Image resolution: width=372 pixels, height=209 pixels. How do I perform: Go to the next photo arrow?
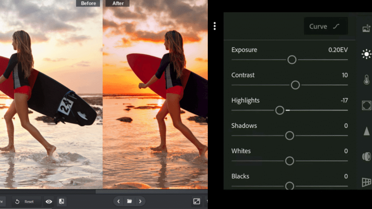[141, 201]
